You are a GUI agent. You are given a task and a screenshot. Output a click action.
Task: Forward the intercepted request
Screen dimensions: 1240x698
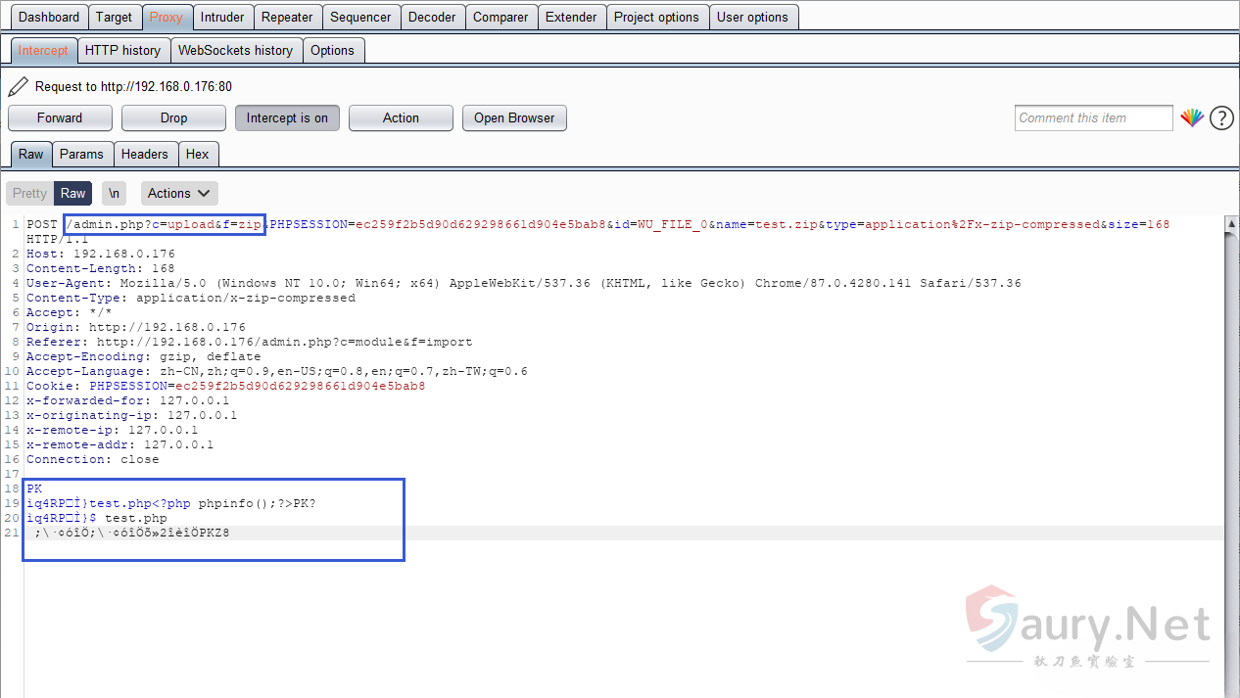(60, 118)
